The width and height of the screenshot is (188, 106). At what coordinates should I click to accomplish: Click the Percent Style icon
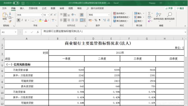96,20
